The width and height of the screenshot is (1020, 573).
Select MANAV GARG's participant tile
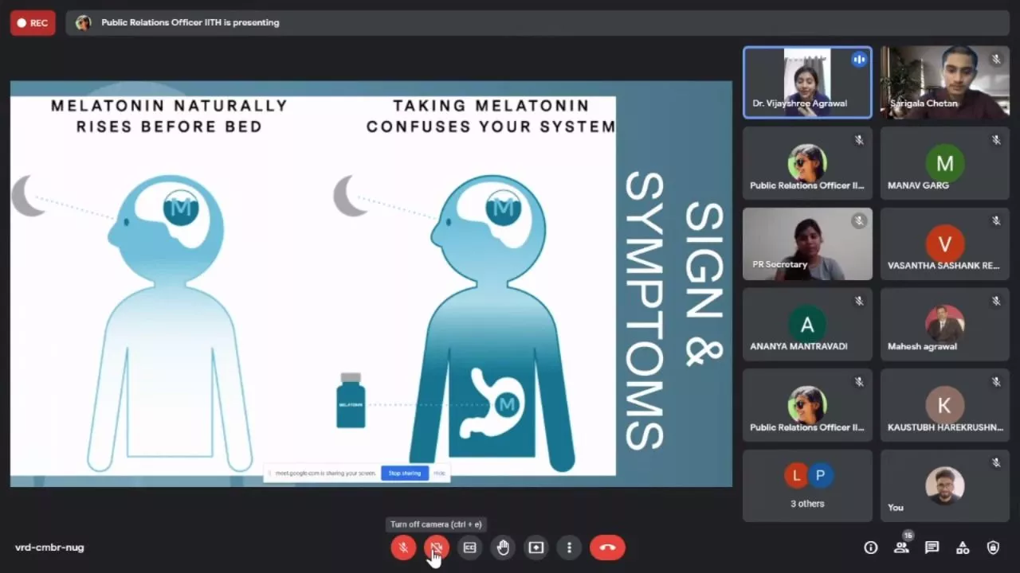point(944,163)
